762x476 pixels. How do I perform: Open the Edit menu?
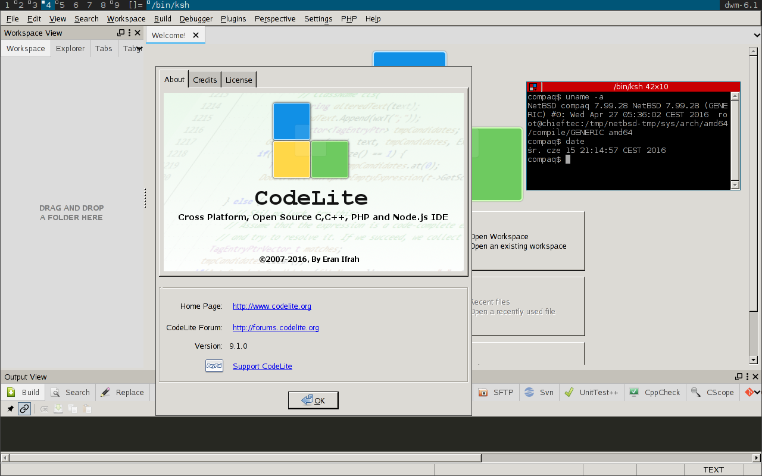[x=34, y=18]
